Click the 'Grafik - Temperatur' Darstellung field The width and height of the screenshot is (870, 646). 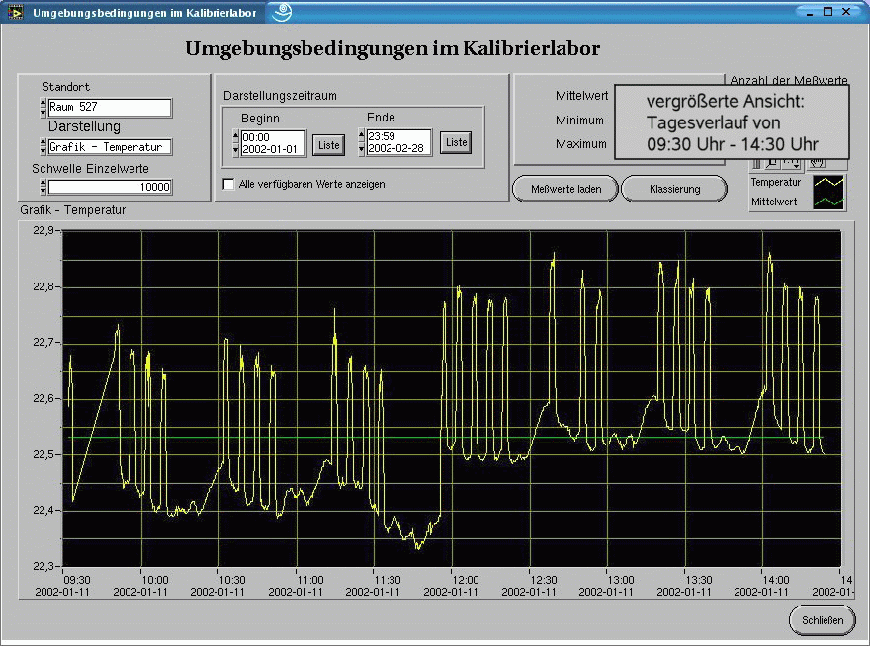coord(110,147)
